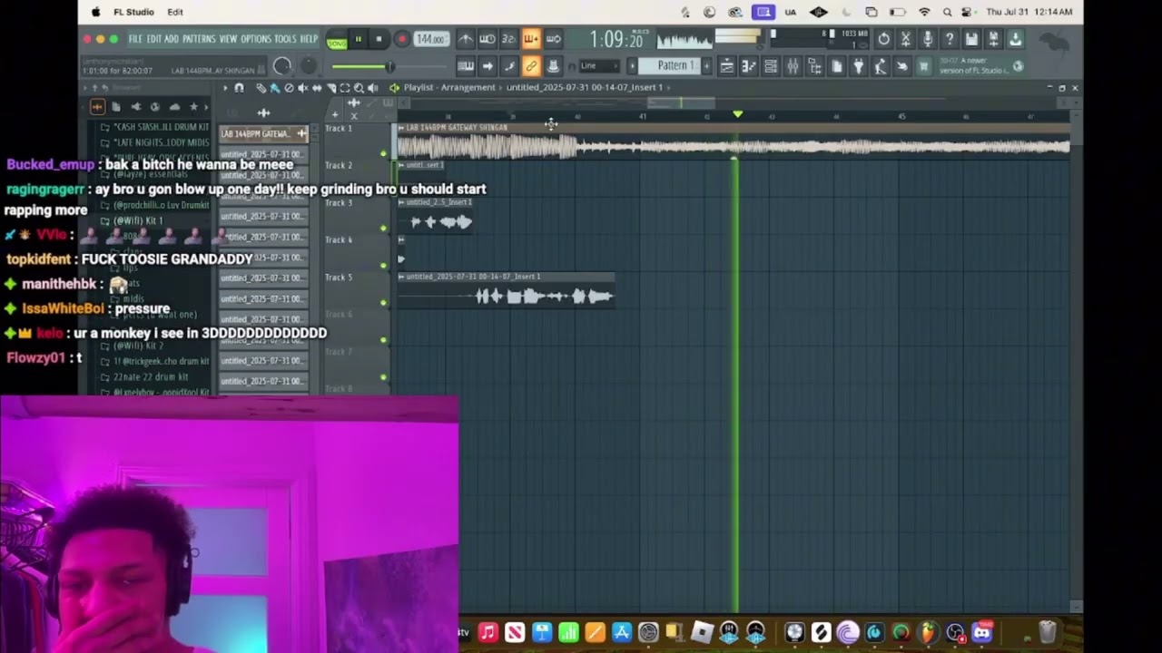Expand the LATE NIGHTS MIDIS browser folder
The height and width of the screenshot is (653, 1162).
[154, 143]
